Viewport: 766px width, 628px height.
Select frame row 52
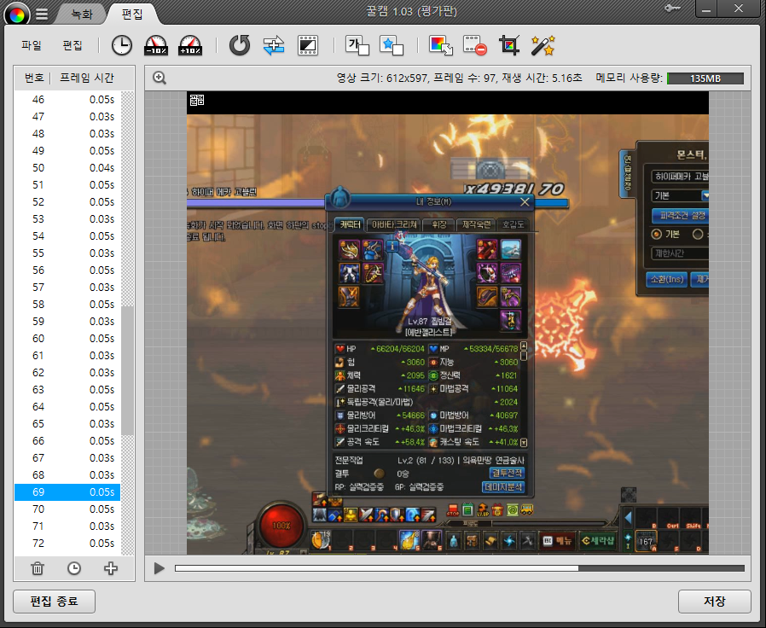pyautogui.click(x=67, y=202)
